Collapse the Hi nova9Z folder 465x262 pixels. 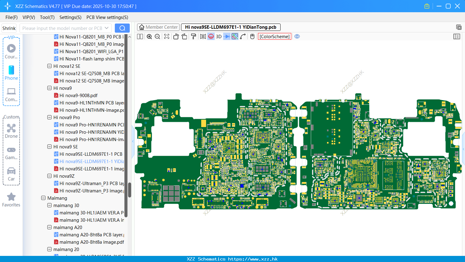pyautogui.click(x=49, y=176)
